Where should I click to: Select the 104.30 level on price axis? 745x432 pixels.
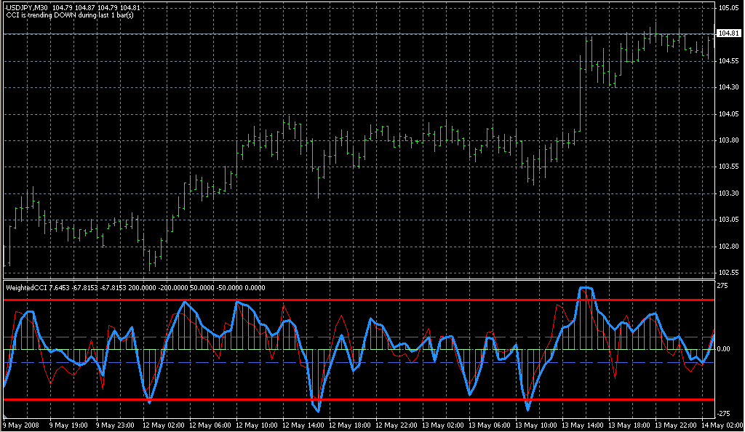(x=728, y=87)
